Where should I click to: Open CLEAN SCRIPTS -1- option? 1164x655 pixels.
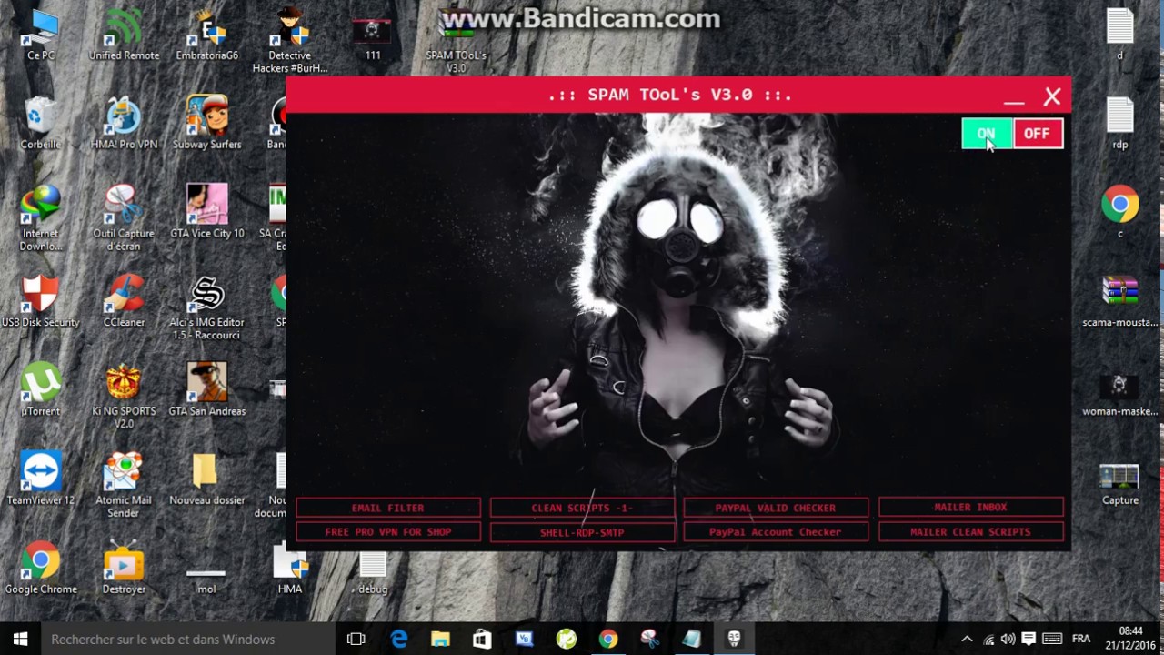point(582,508)
